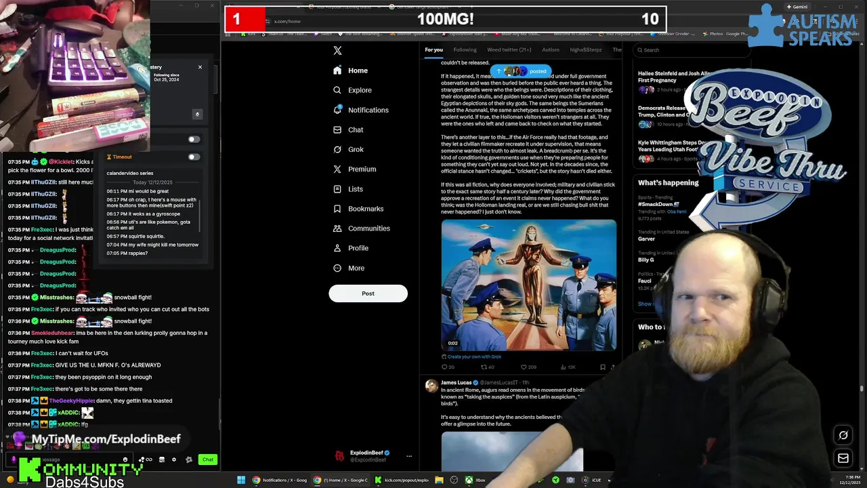
Task: Open Bookmarks in the X sidebar
Action: tap(358, 209)
